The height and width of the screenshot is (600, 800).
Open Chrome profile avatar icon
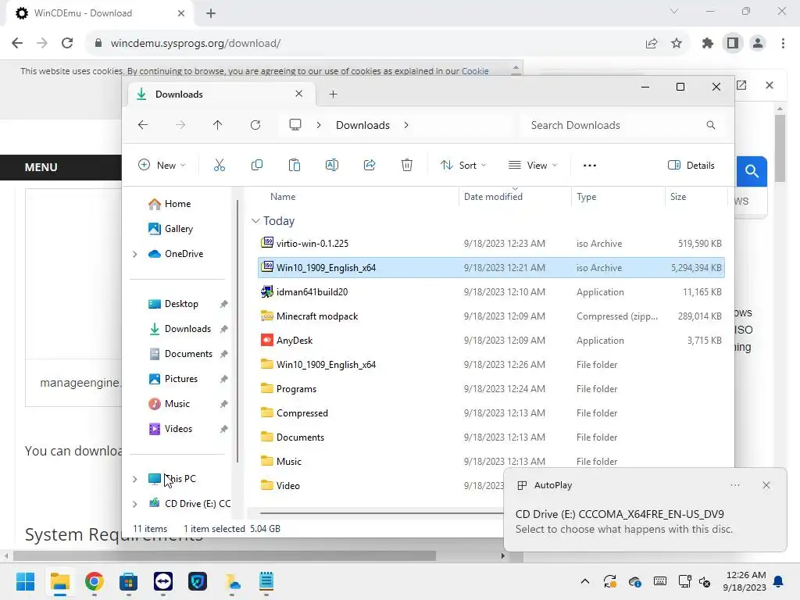(x=758, y=44)
